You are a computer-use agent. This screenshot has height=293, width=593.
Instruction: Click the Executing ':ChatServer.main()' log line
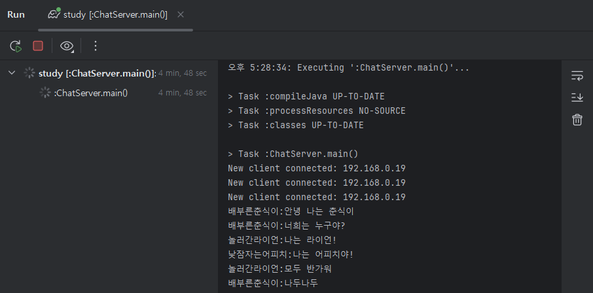(348, 68)
